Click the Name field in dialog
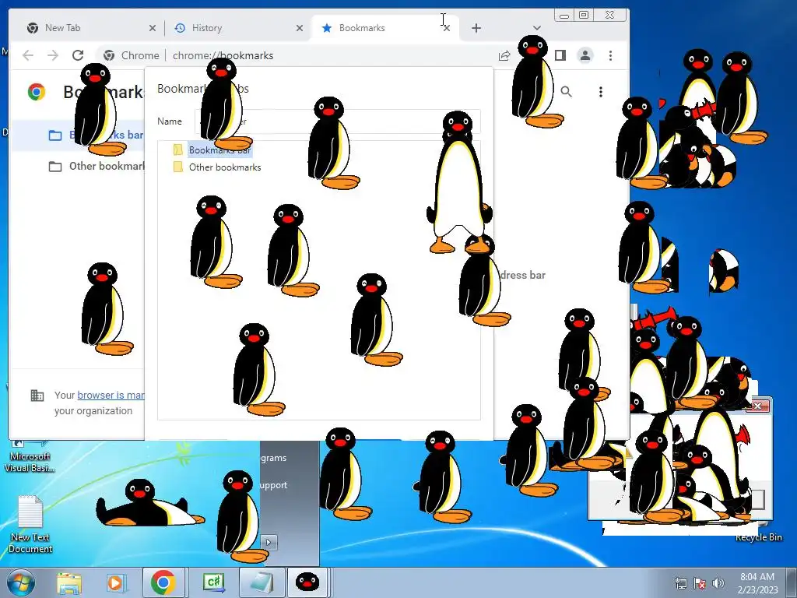Viewport: 797px width, 598px height. pyautogui.click(x=338, y=121)
